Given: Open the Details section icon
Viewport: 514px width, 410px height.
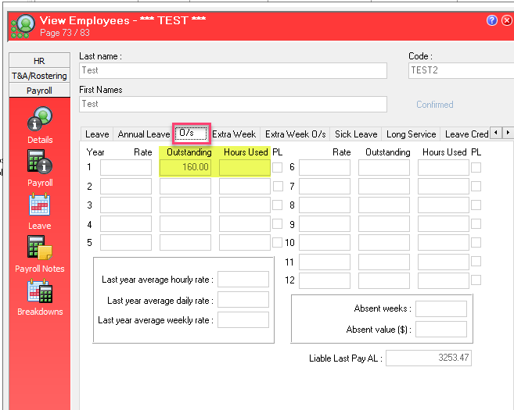Looking at the screenshot, I should click(39, 119).
